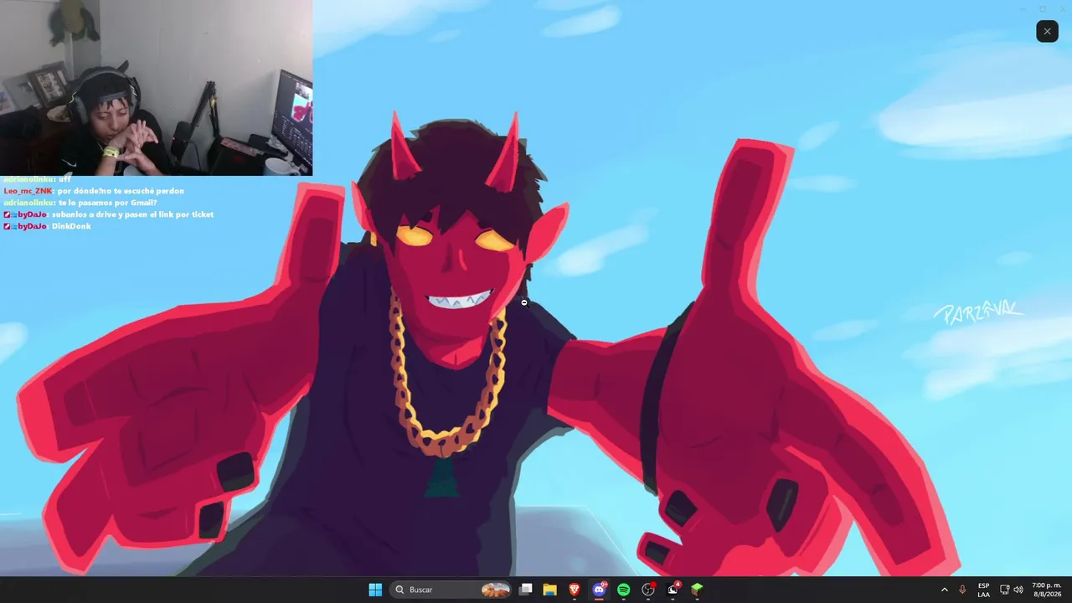The image size is (1072, 603).
Task: Click the microphone in-use tray icon
Action: click(x=962, y=590)
